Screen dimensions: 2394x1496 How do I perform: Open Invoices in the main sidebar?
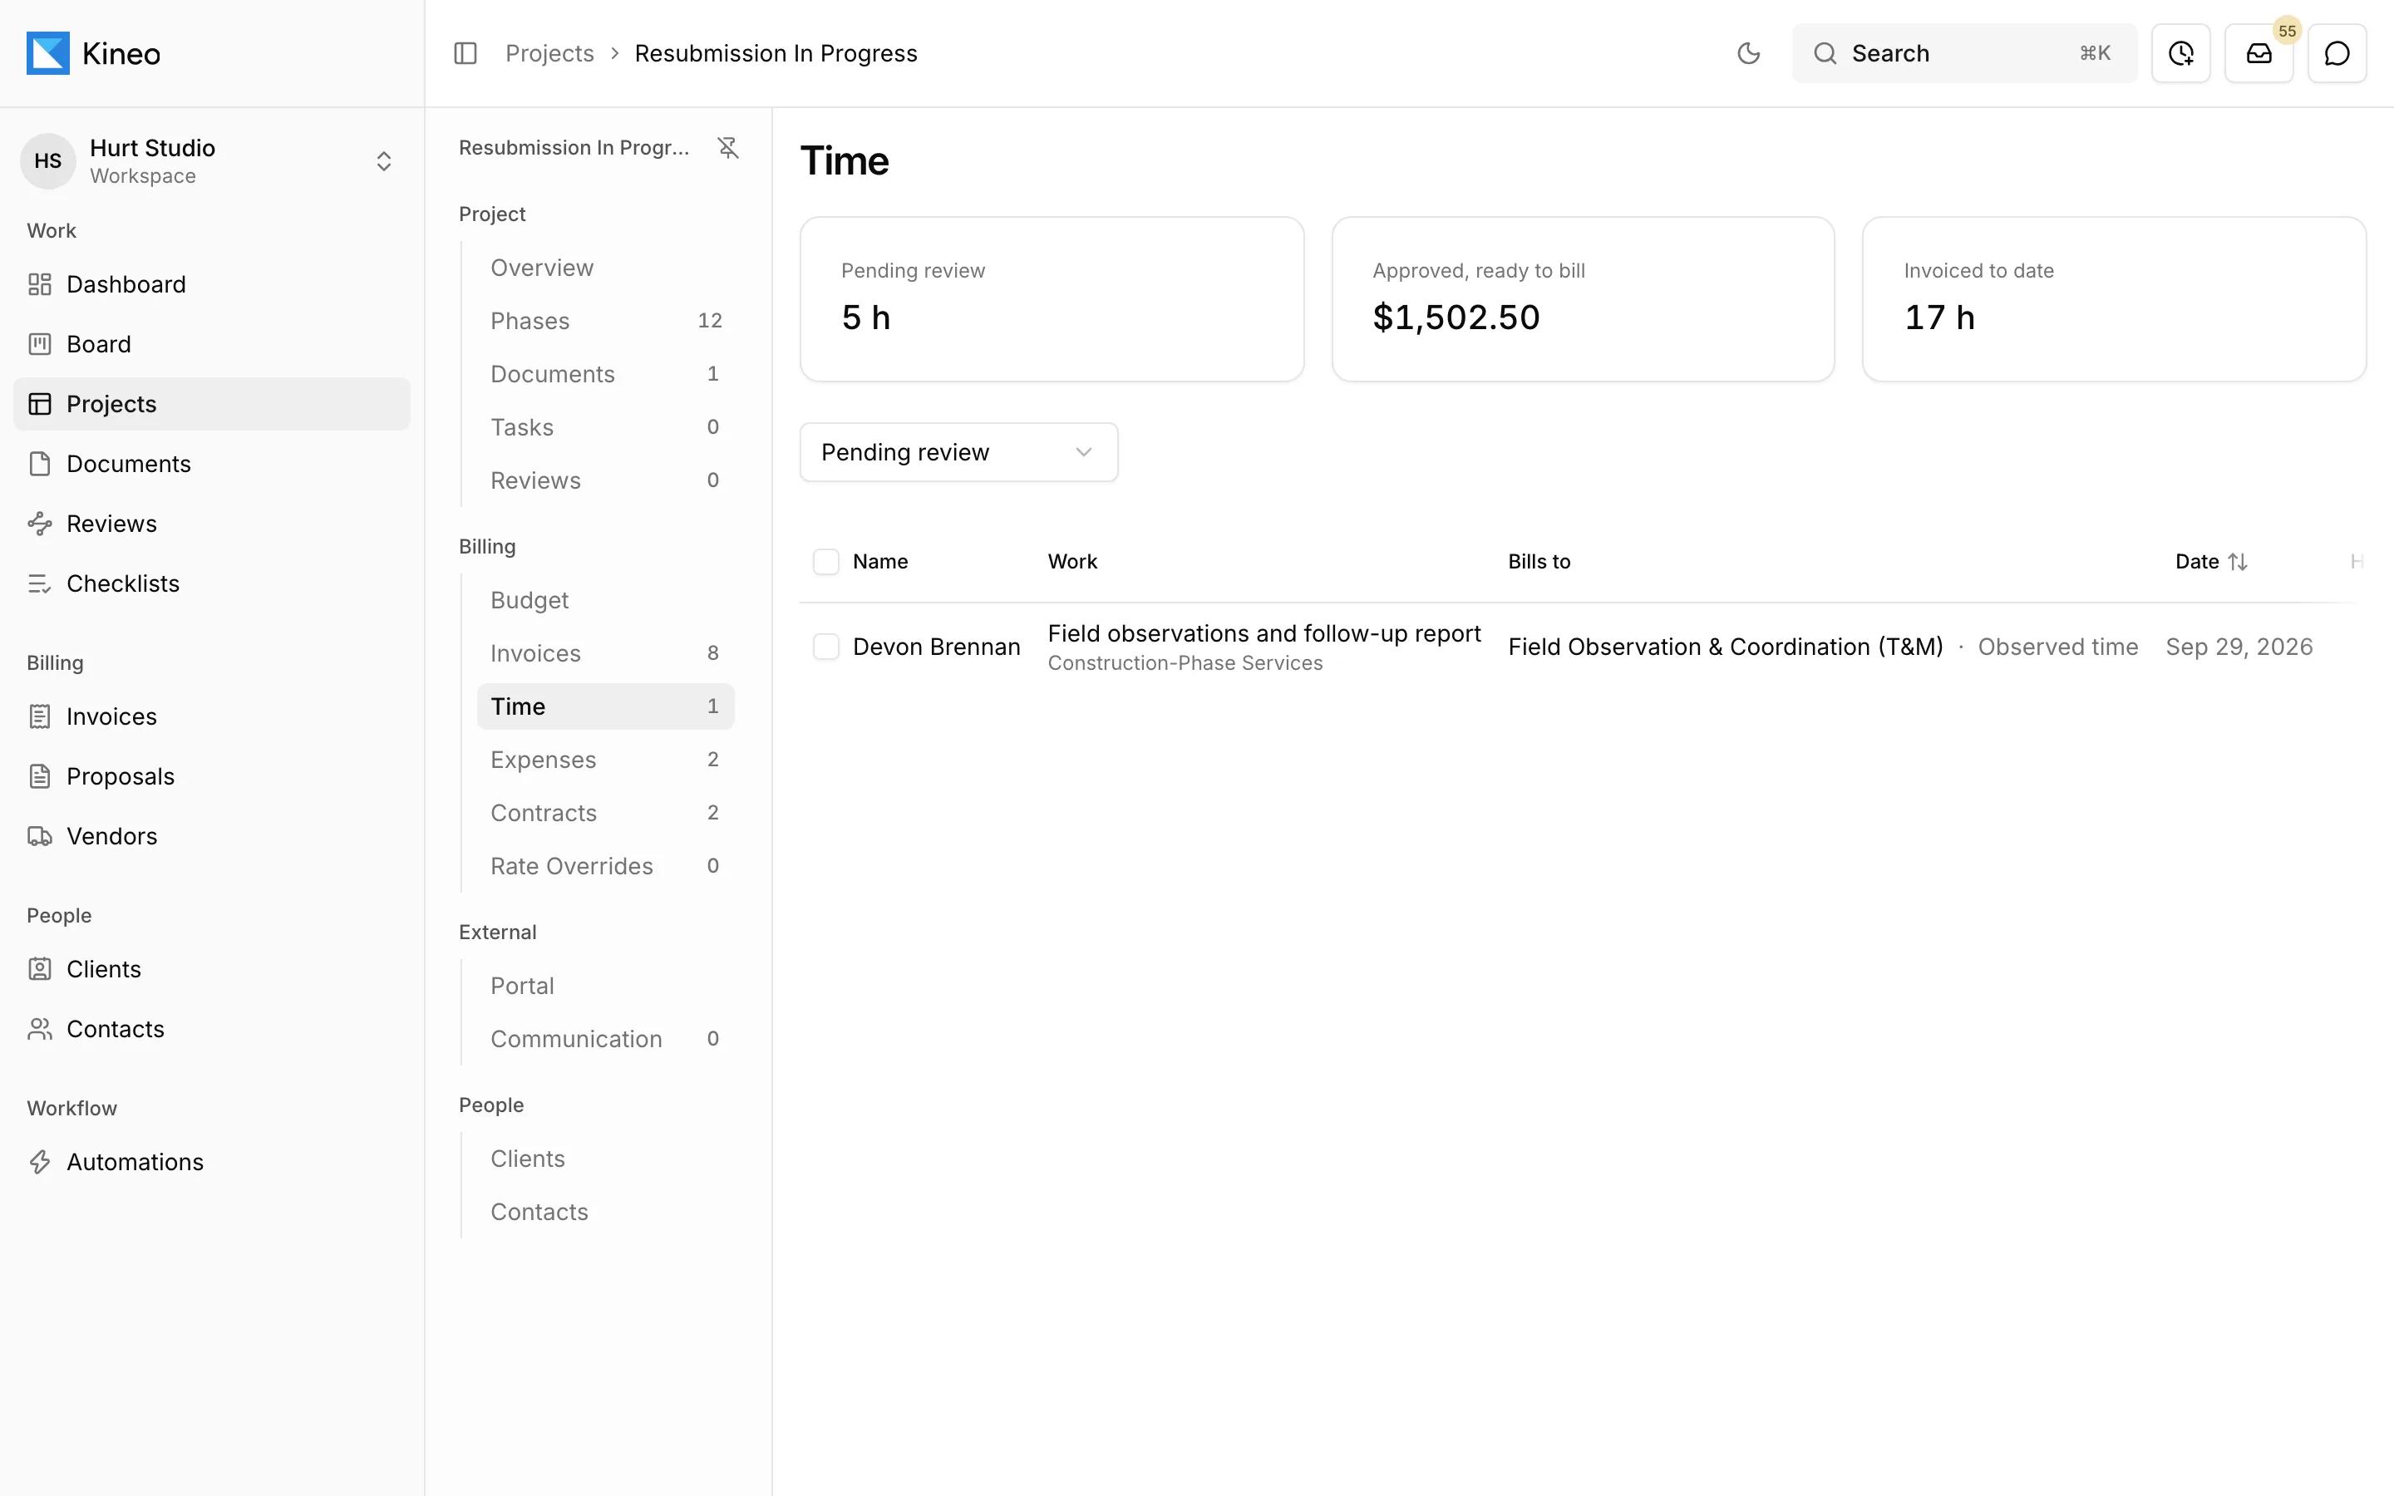[212, 716]
